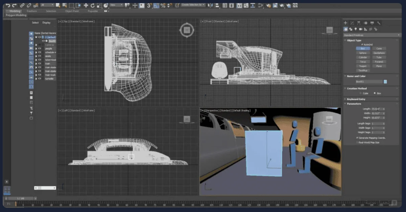
Task: Click the Teapot primitive button
Action: (363, 66)
